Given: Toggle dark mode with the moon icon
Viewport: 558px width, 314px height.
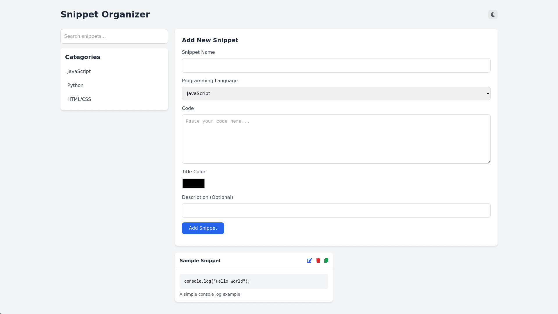Looking at the screenshot, I should tap(493, 15).
